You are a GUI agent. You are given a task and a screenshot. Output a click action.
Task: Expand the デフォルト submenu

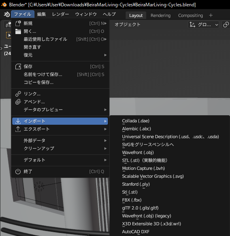point(60,160)
